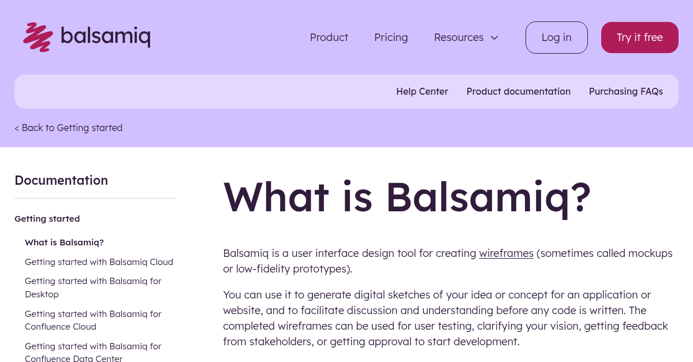This screenshot has width=693, height=362.
Task: Open the Product page
Action: [329, 38]
